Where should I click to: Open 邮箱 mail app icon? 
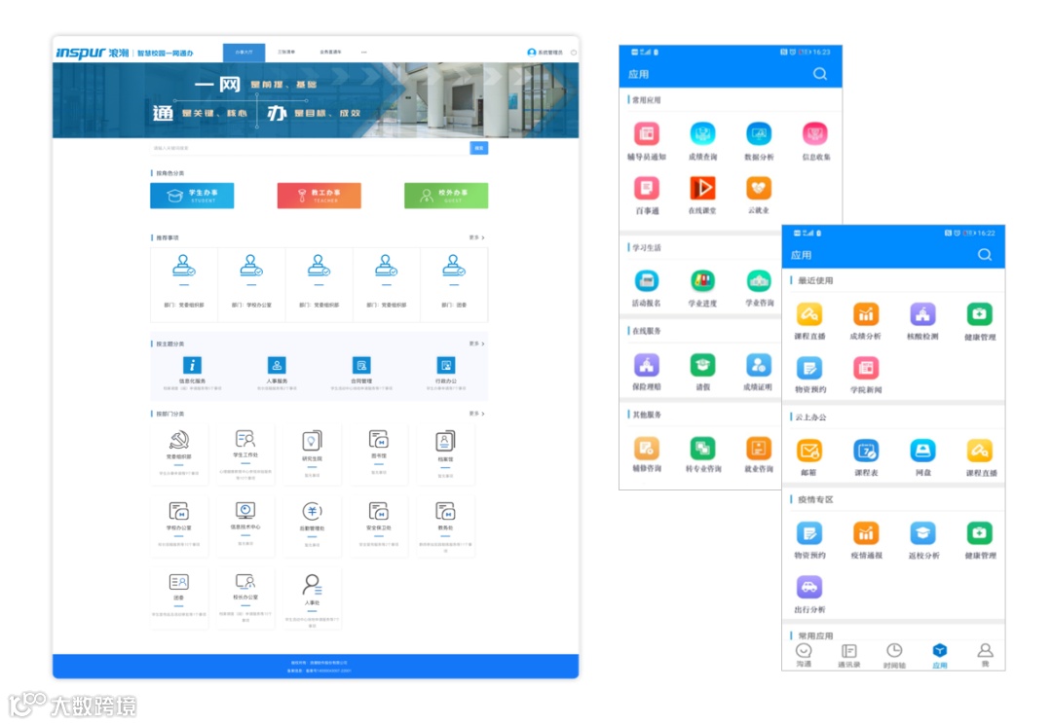[809, 451]
